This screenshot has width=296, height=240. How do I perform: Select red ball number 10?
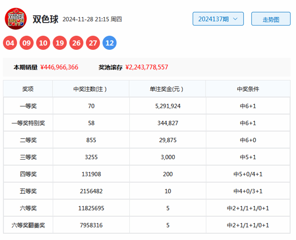(43, 43)
